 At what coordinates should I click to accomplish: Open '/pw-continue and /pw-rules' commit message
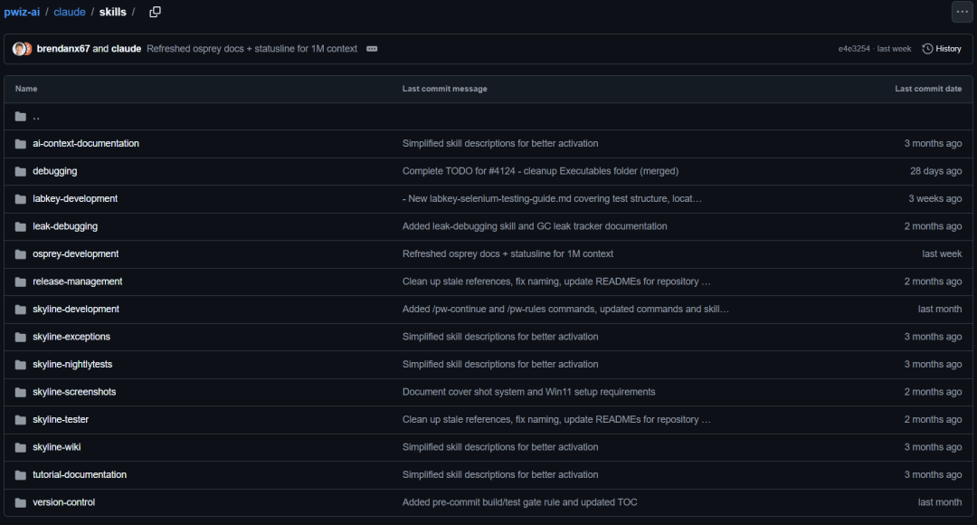(565, 309)
